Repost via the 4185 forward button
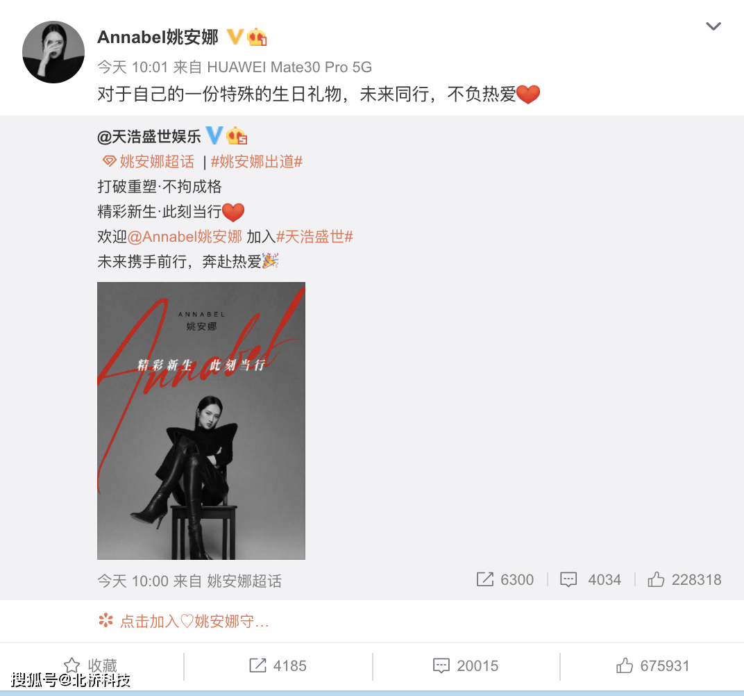Viewport: 744px width, 696px height. coord(278,665)
